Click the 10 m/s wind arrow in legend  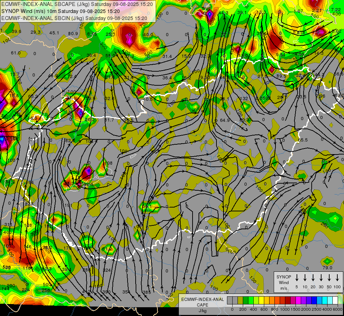pos(305,277)
